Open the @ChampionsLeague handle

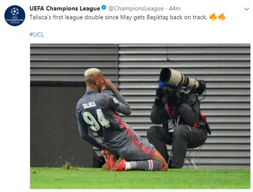136,8
